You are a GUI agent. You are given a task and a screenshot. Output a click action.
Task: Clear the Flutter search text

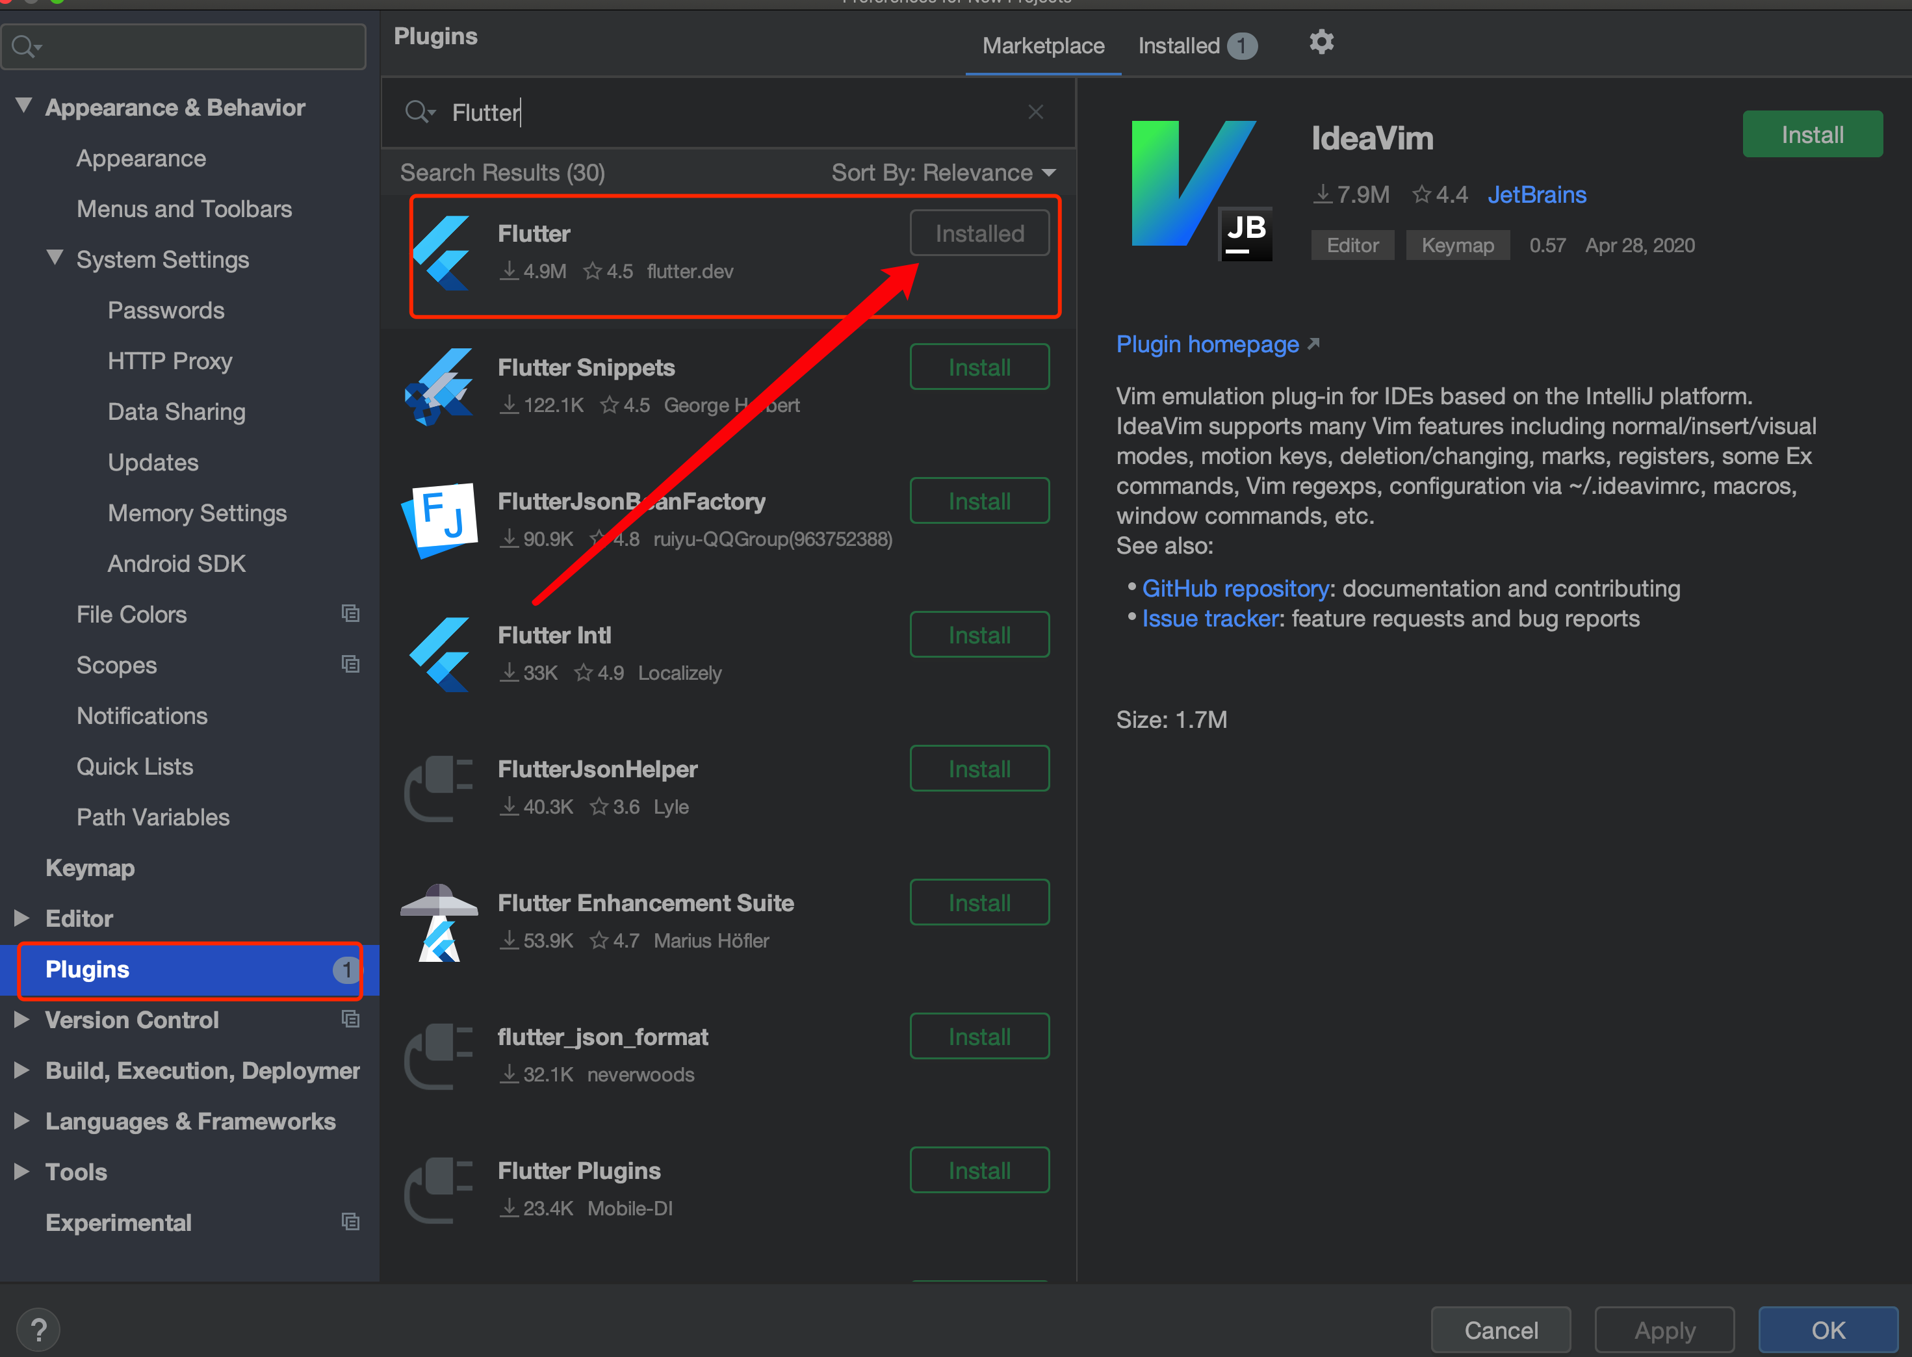coord(1035,112)
